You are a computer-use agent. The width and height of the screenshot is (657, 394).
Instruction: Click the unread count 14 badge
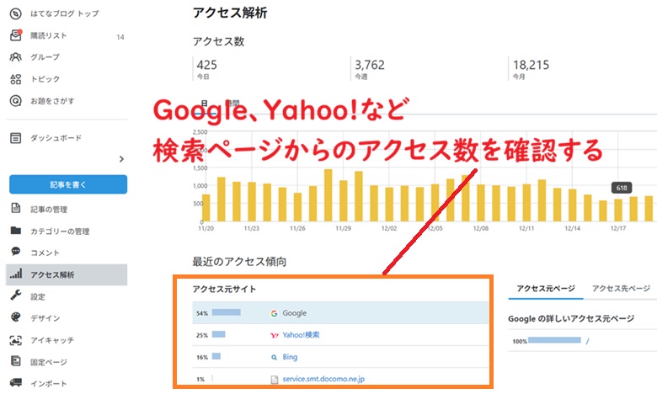point(120,37)
